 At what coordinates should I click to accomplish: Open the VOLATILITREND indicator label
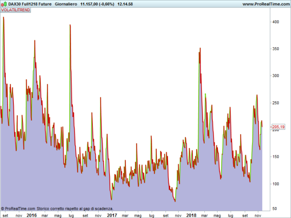pos(15,10)
